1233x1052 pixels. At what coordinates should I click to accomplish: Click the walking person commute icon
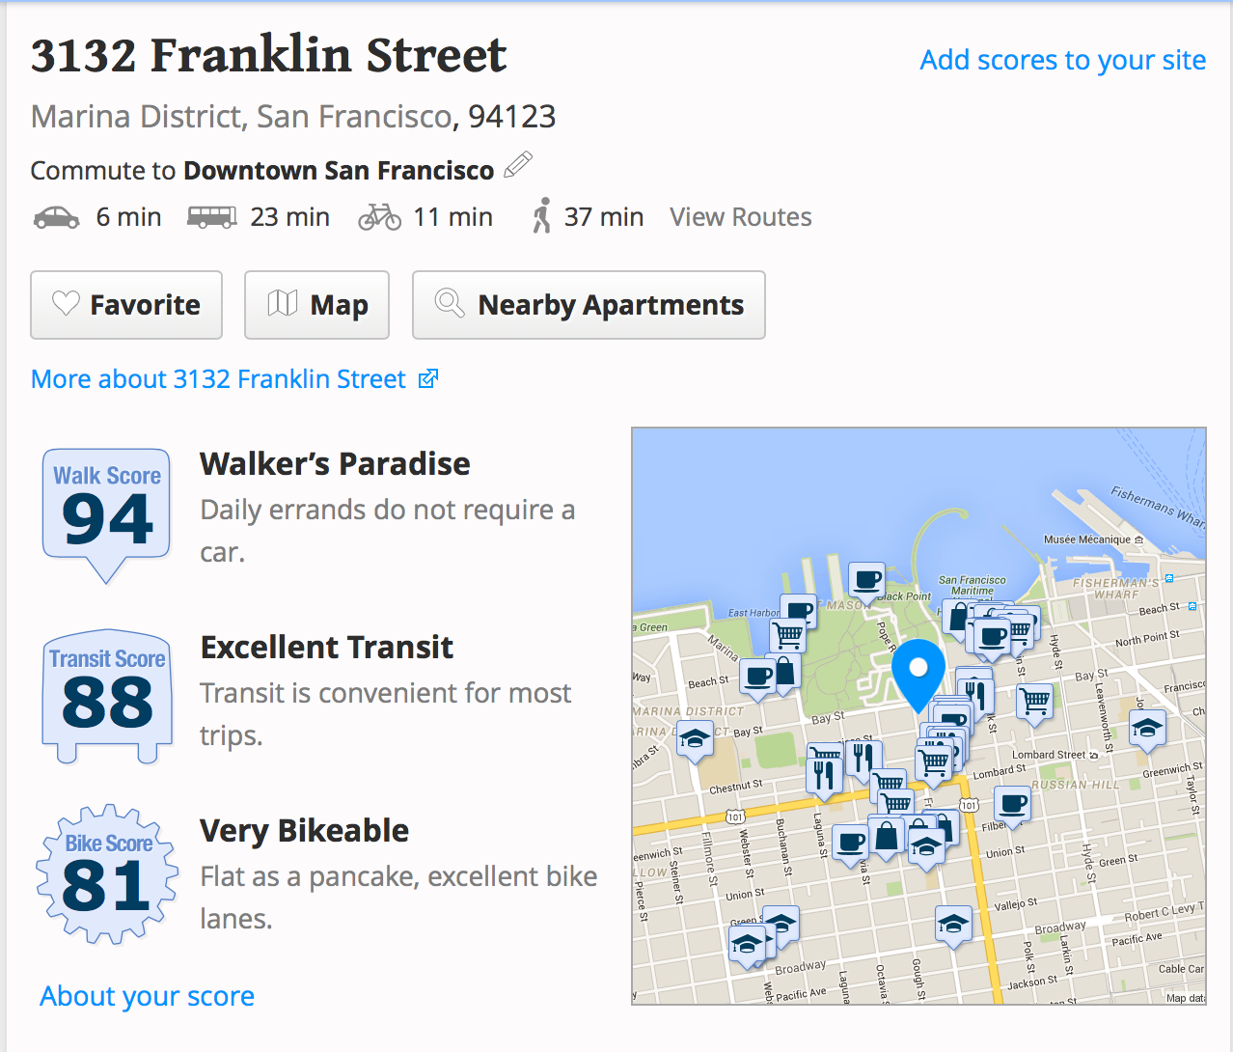pos(542,216)
